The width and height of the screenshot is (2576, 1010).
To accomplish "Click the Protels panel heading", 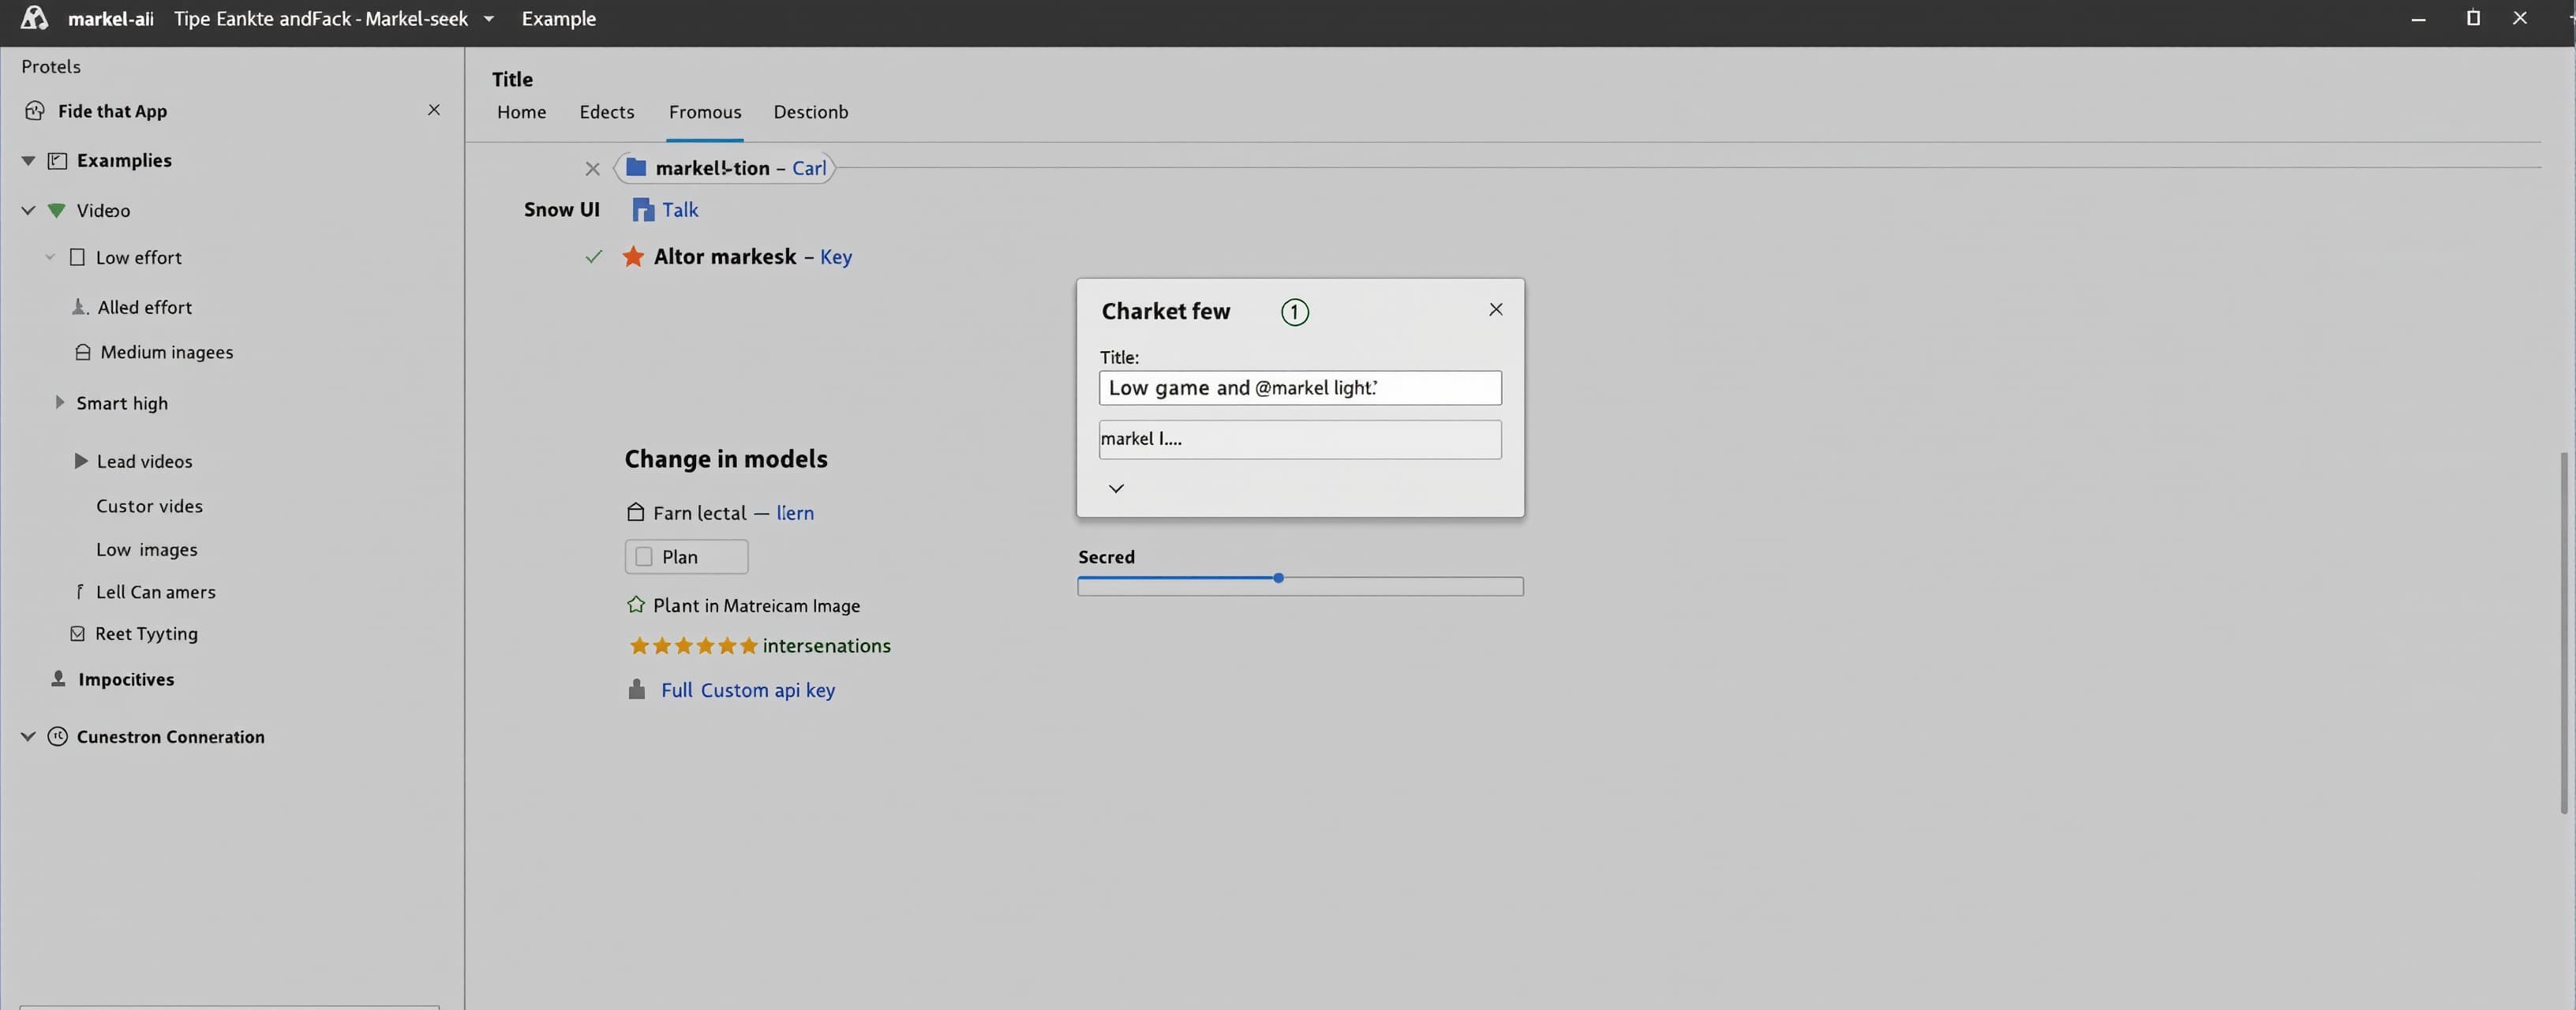I will (x=51, y=66).
